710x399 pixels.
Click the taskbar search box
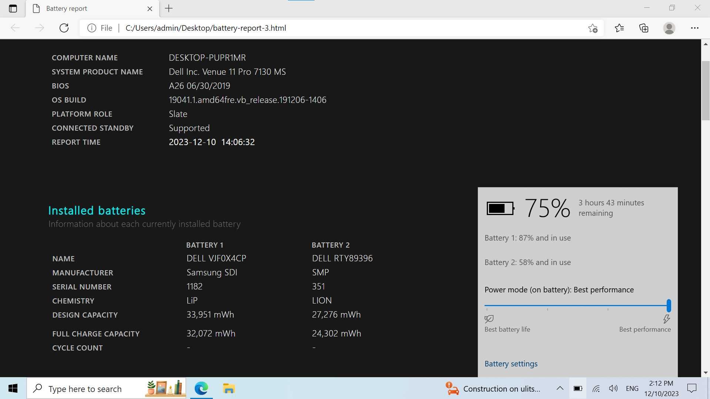point(106,389)
